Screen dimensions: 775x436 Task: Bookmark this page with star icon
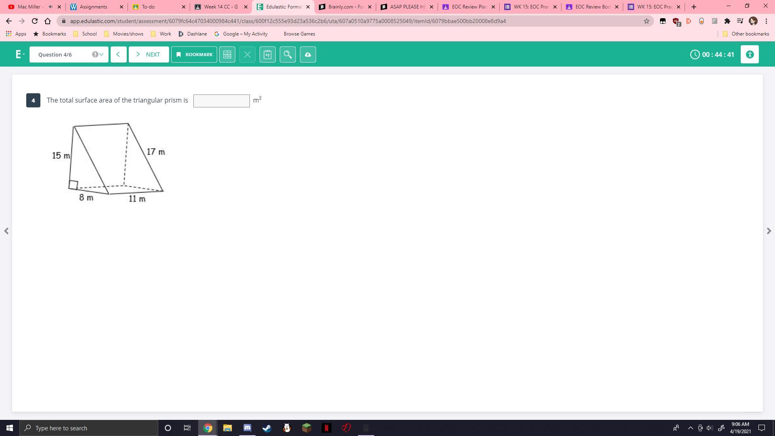pos(646,21)
